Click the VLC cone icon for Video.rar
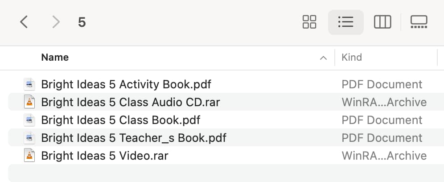Screen dimensions: 444x182 [29, 155]
